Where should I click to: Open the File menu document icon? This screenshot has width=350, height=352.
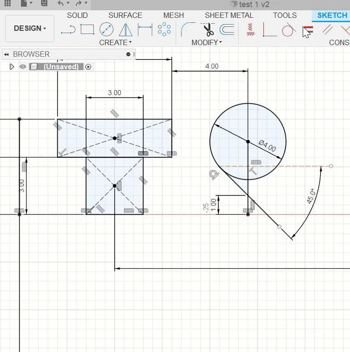coord(24,3)
